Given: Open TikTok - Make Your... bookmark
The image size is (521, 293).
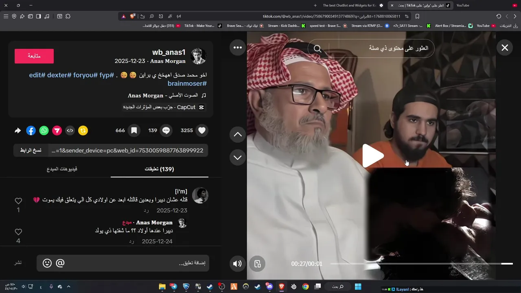Looking at the screenshot, I should (x=203, y=26).
